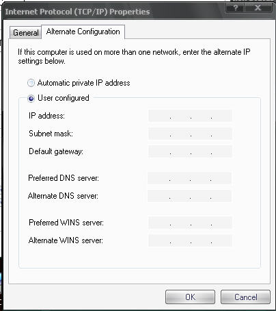Viewport: 276px width, 311px height.
Task: Click the third octet of Subnet mask field
Action: pyautogui.click(x=201, y=134)
